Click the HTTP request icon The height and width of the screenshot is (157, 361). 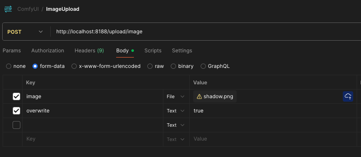8,9
